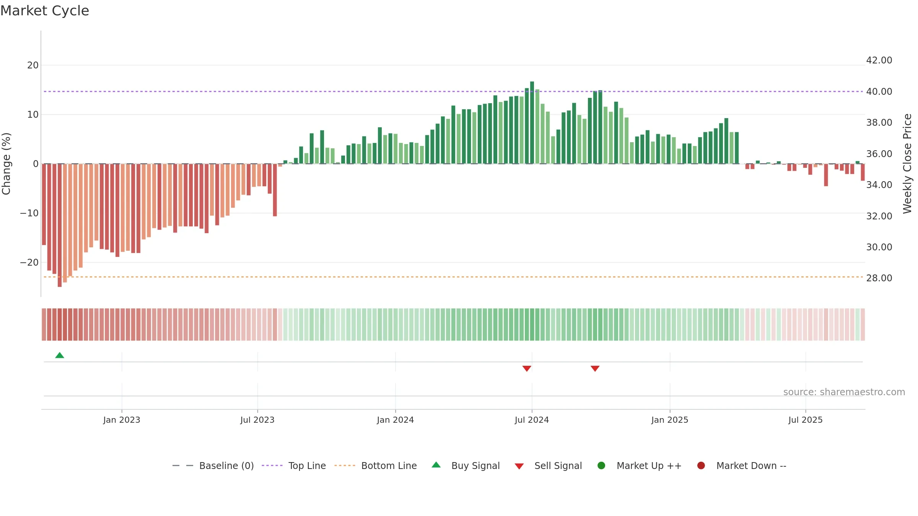Click the 30.00 price axis tick

click(x=879, y=247)
